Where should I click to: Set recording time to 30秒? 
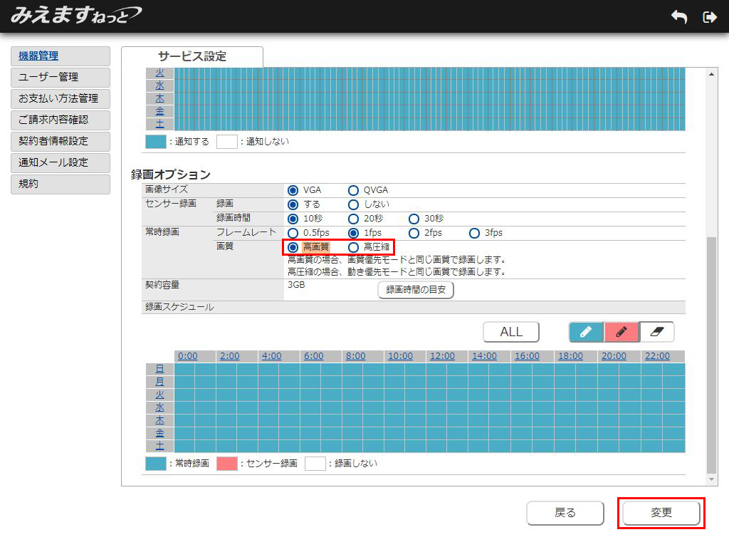coord(414,219)
